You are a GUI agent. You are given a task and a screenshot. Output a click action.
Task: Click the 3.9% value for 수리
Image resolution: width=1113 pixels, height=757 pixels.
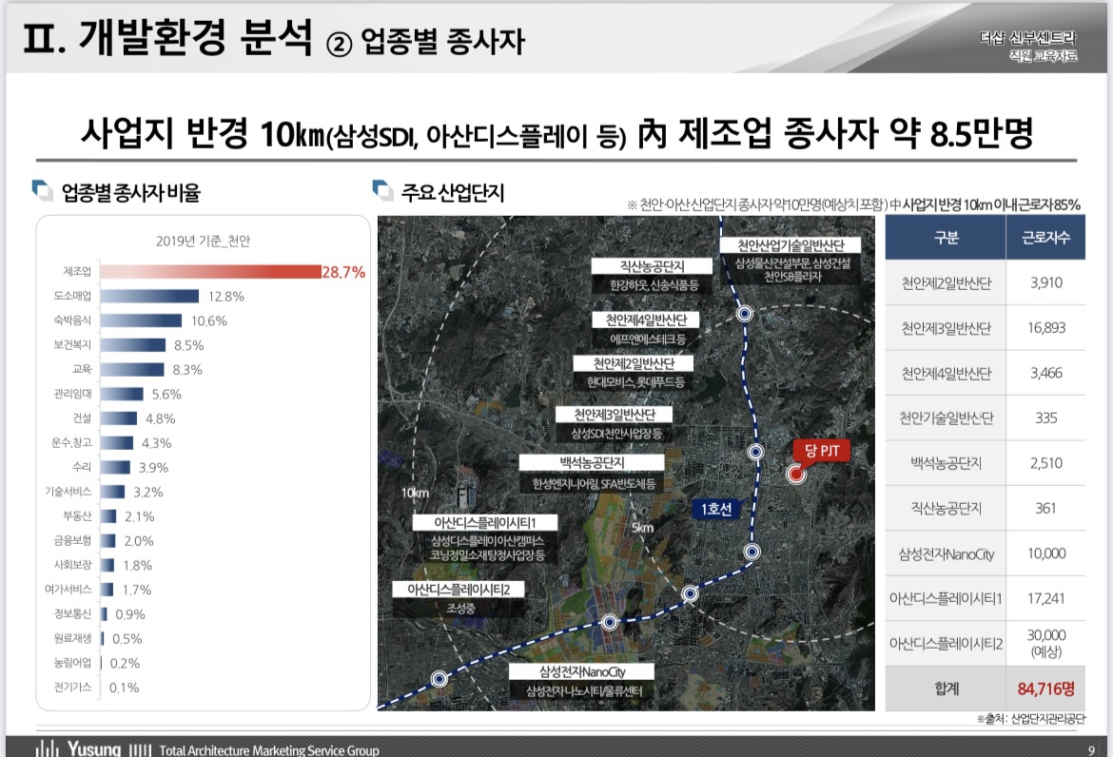point(153,468)
